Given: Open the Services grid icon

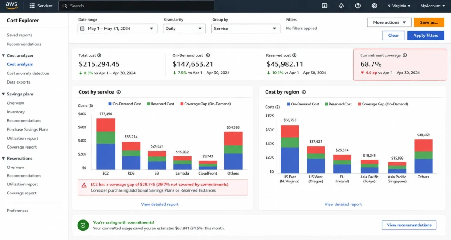Looking at the screenshot, I should [32, 6].
